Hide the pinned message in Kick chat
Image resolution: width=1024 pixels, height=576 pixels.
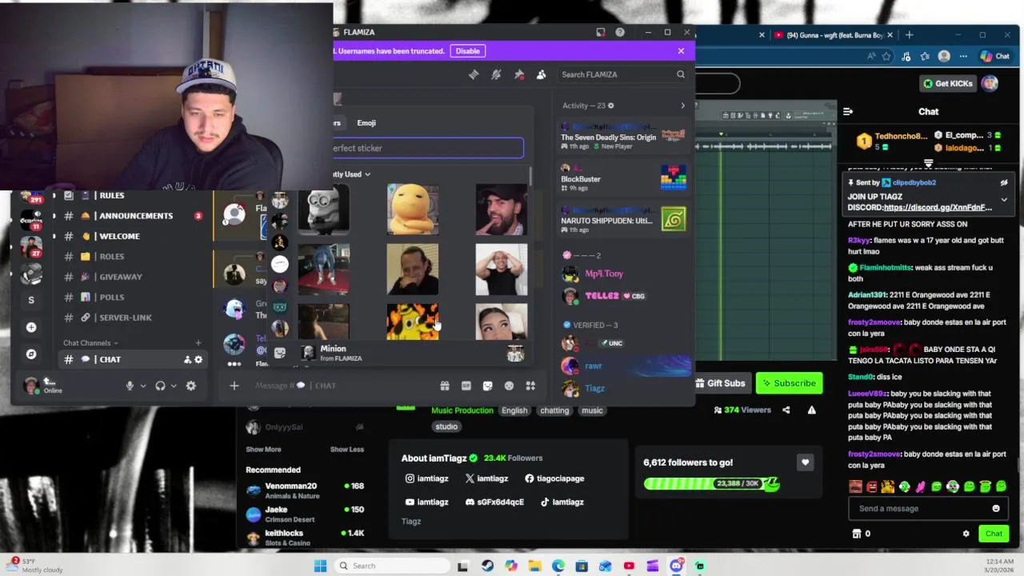point(1004,182)
